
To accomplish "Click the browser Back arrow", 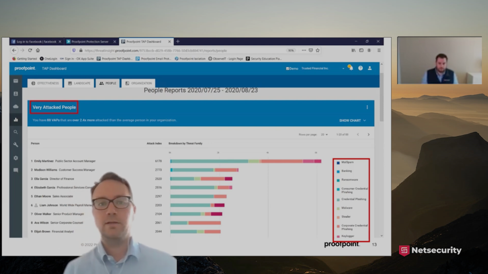I will [x=14, y=50].
